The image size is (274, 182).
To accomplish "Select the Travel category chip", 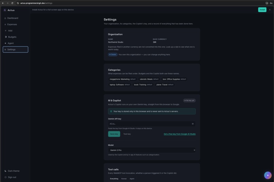I will pyautogui.click(x=165, y=85).
